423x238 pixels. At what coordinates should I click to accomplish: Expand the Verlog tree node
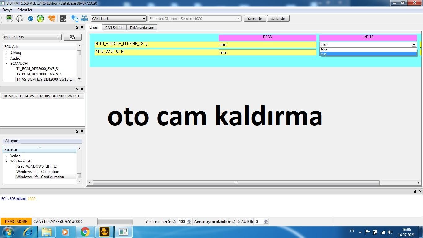tap(7, 156)
